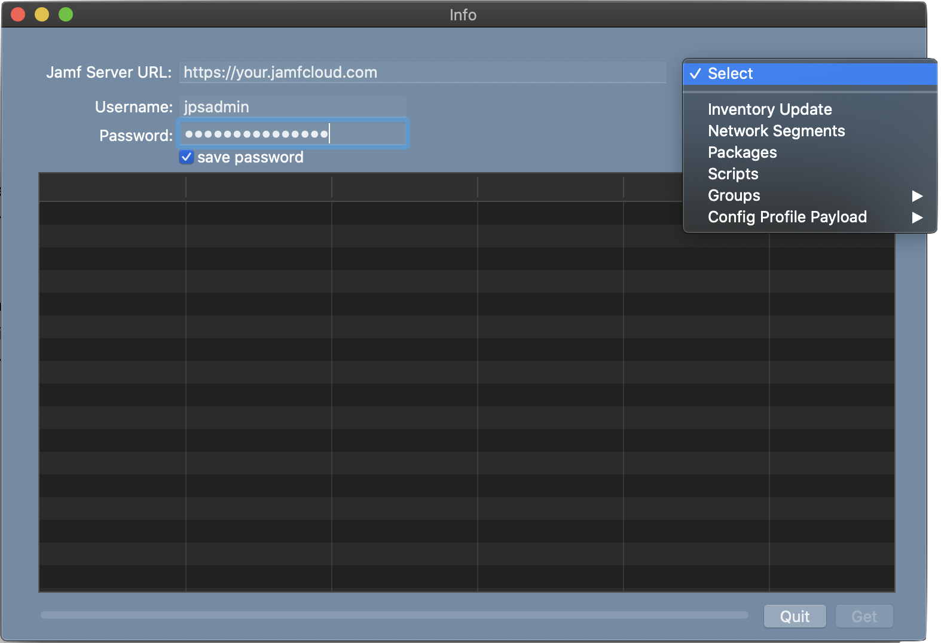Choose the Select menu entry
941x643 pixels.
coord(810,74)
